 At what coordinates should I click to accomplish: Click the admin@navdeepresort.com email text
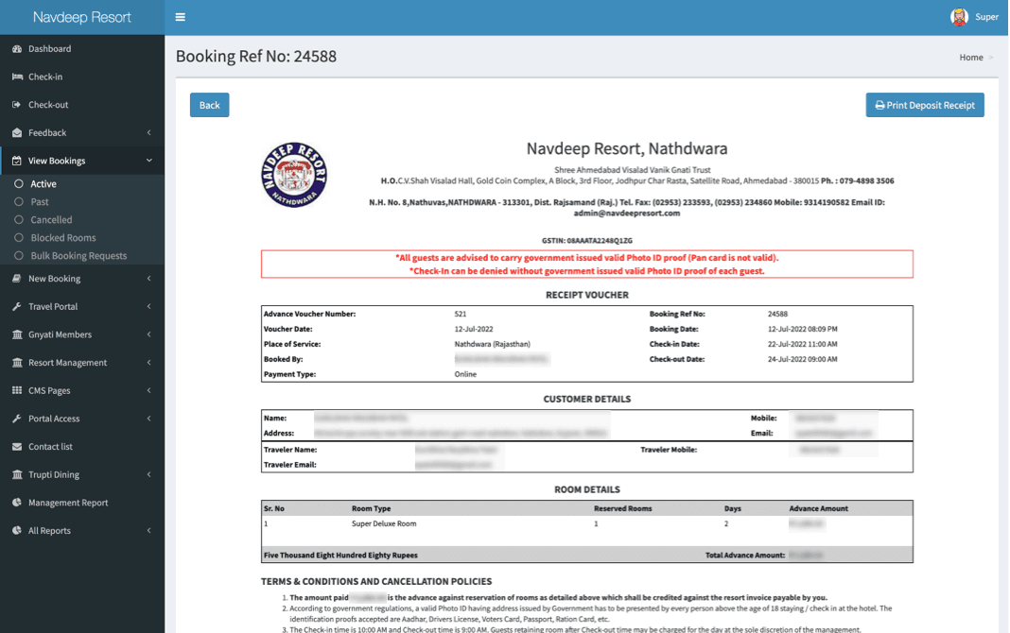627,213
